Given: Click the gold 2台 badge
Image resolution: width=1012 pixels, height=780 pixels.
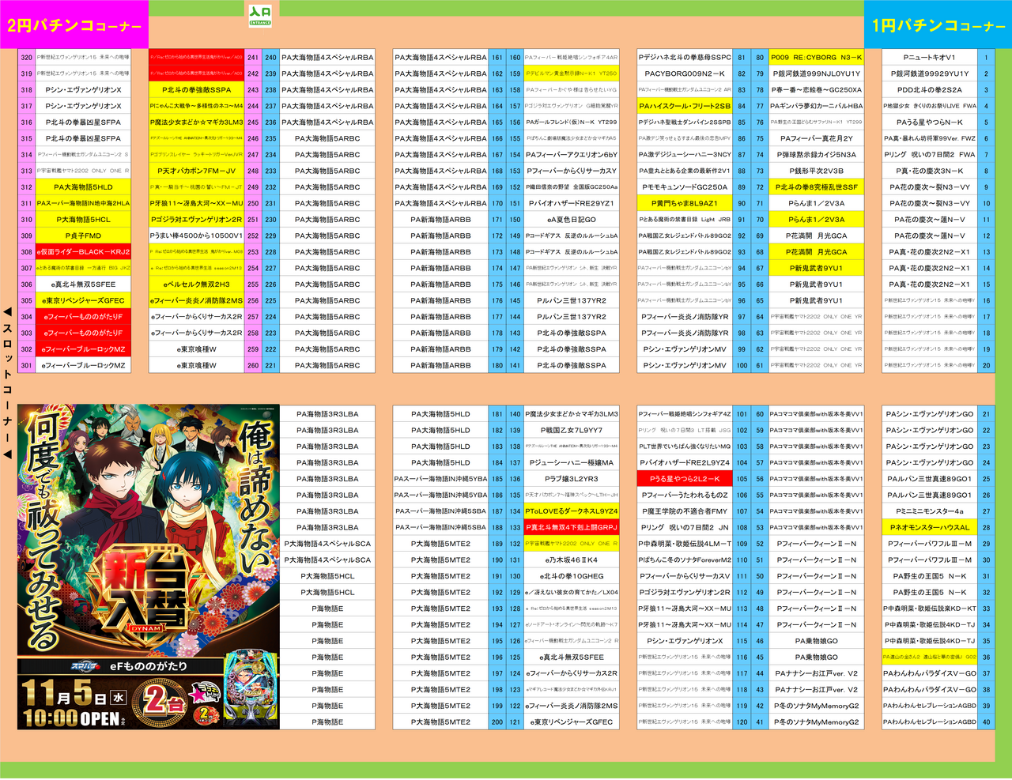Looking at the screenshot, I should coord(160,701).
